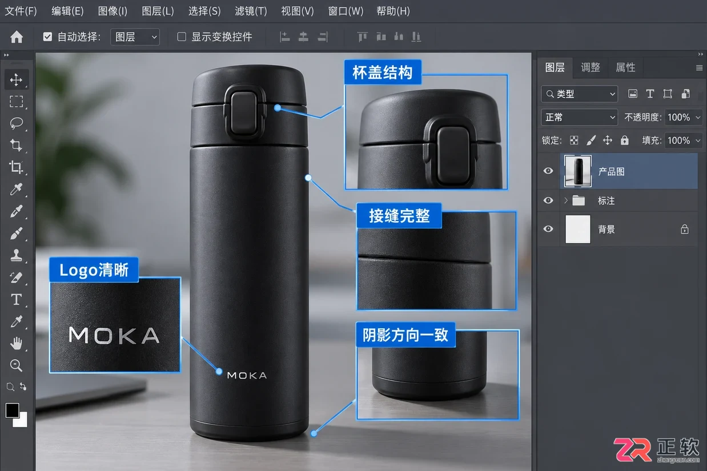This screenshot has width=707, height=471.
Task: Filter layers by smart object icon
Action: 686,94
